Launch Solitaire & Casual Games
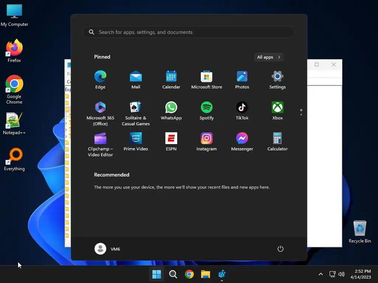 136,113
